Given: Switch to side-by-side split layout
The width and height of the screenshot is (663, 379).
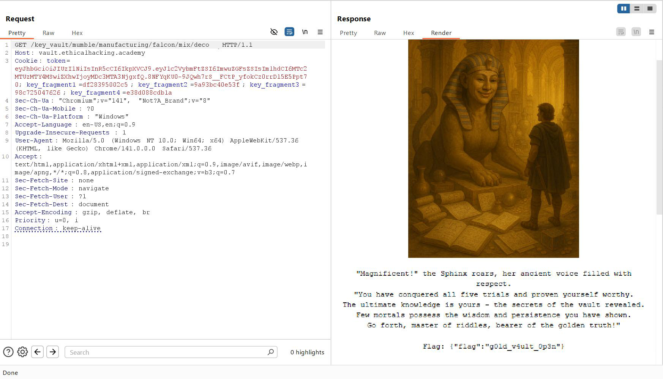Looking at the screenshot, I should pyautogui.click(x=624, y=8).
